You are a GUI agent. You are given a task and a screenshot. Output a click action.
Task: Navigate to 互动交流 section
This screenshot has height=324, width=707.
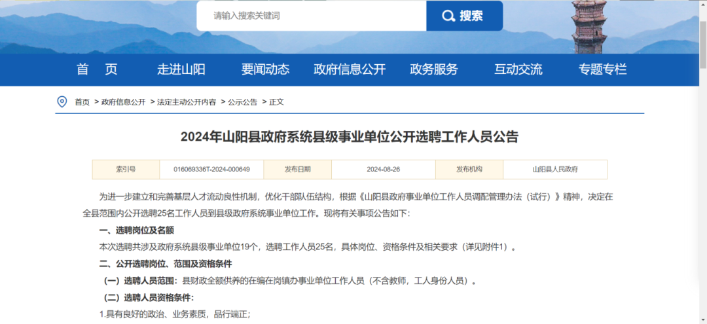[x=518, y=69]
